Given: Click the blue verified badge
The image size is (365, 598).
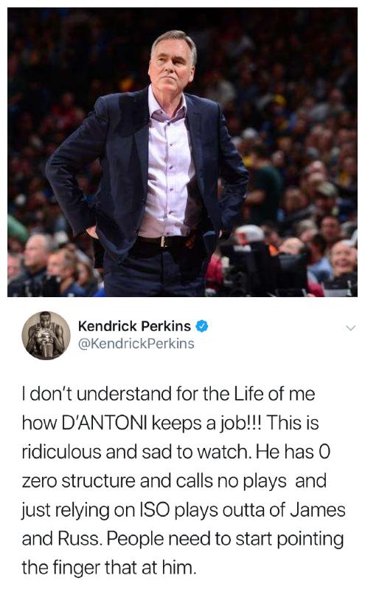Looking at the screenshot, I should [202, 326].
